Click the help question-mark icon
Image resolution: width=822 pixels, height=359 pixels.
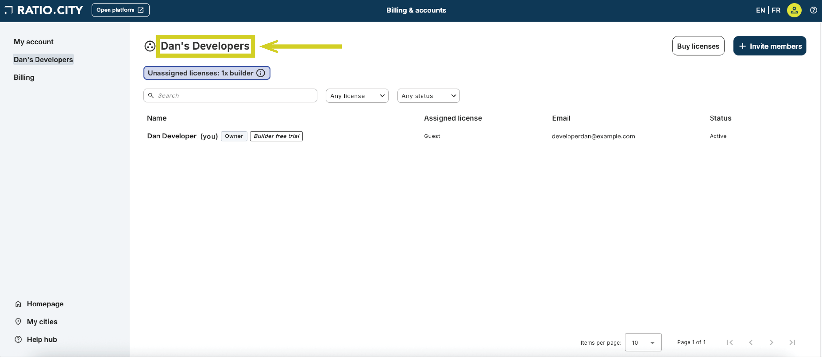pyautogui.click(x=814, y=10)
